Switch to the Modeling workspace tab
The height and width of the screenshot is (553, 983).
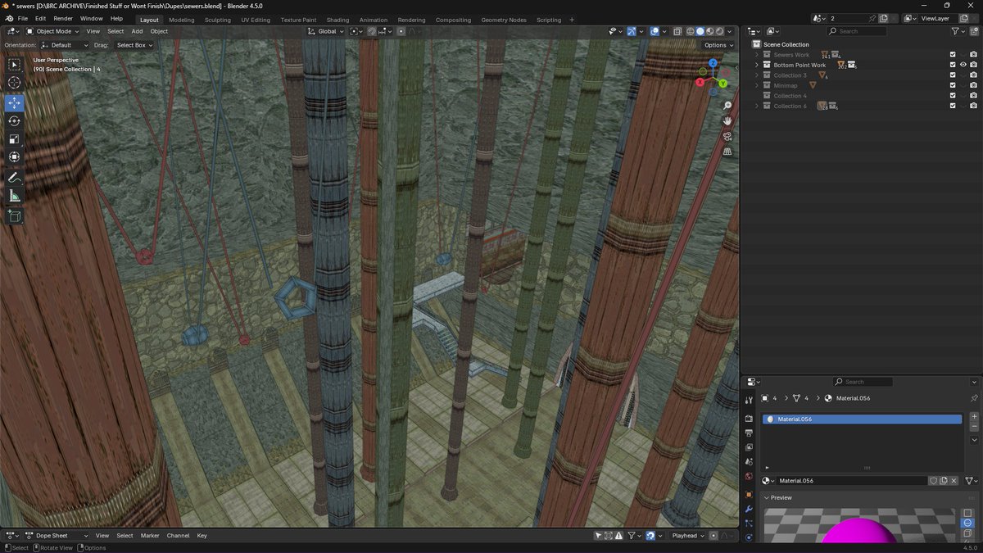tap(182, 20)
